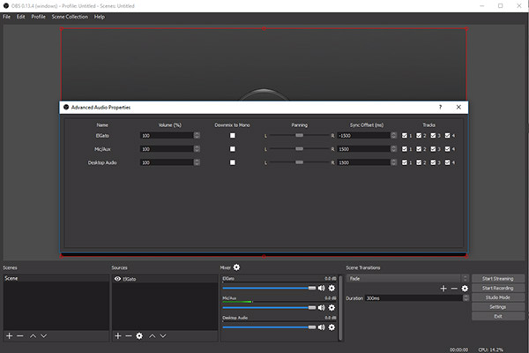
Task: Uncheck track 1 for ElGato
Action: [x=404, y=135]
